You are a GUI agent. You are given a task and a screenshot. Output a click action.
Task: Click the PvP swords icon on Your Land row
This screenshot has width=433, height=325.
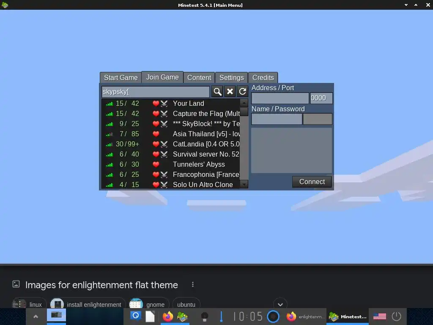pyautogui.click(x=164, y=104)
